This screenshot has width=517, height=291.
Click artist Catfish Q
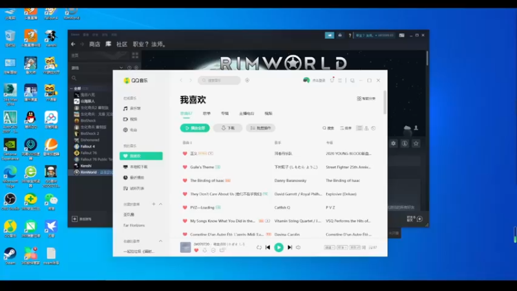click(x=282, y=208)
